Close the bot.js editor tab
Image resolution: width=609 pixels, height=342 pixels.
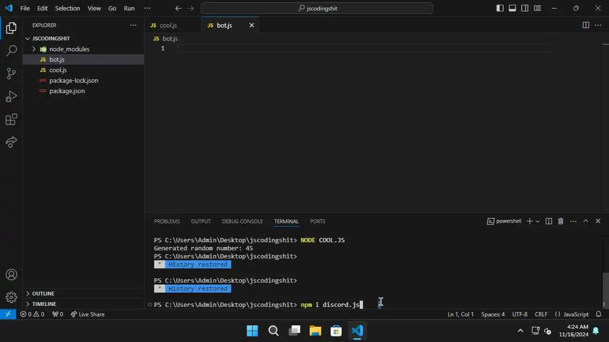click(252, 25)
